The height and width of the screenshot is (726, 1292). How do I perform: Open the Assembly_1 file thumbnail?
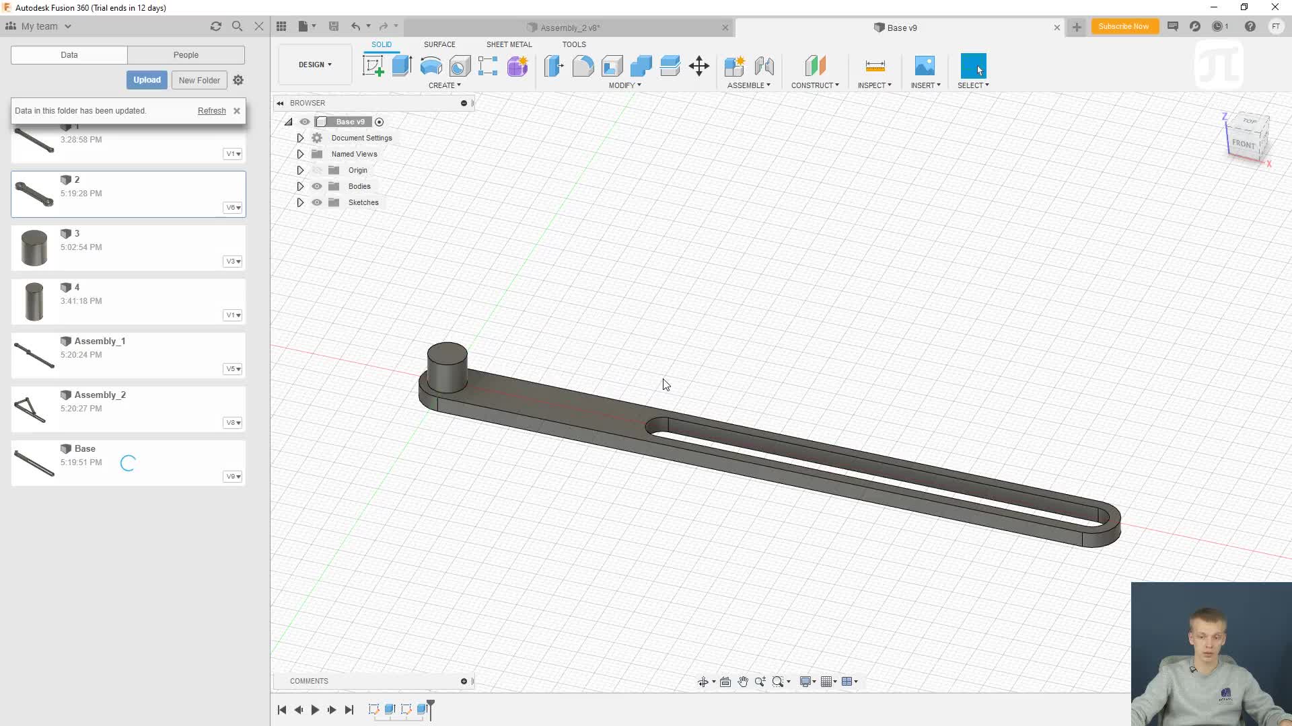[34, 356]
